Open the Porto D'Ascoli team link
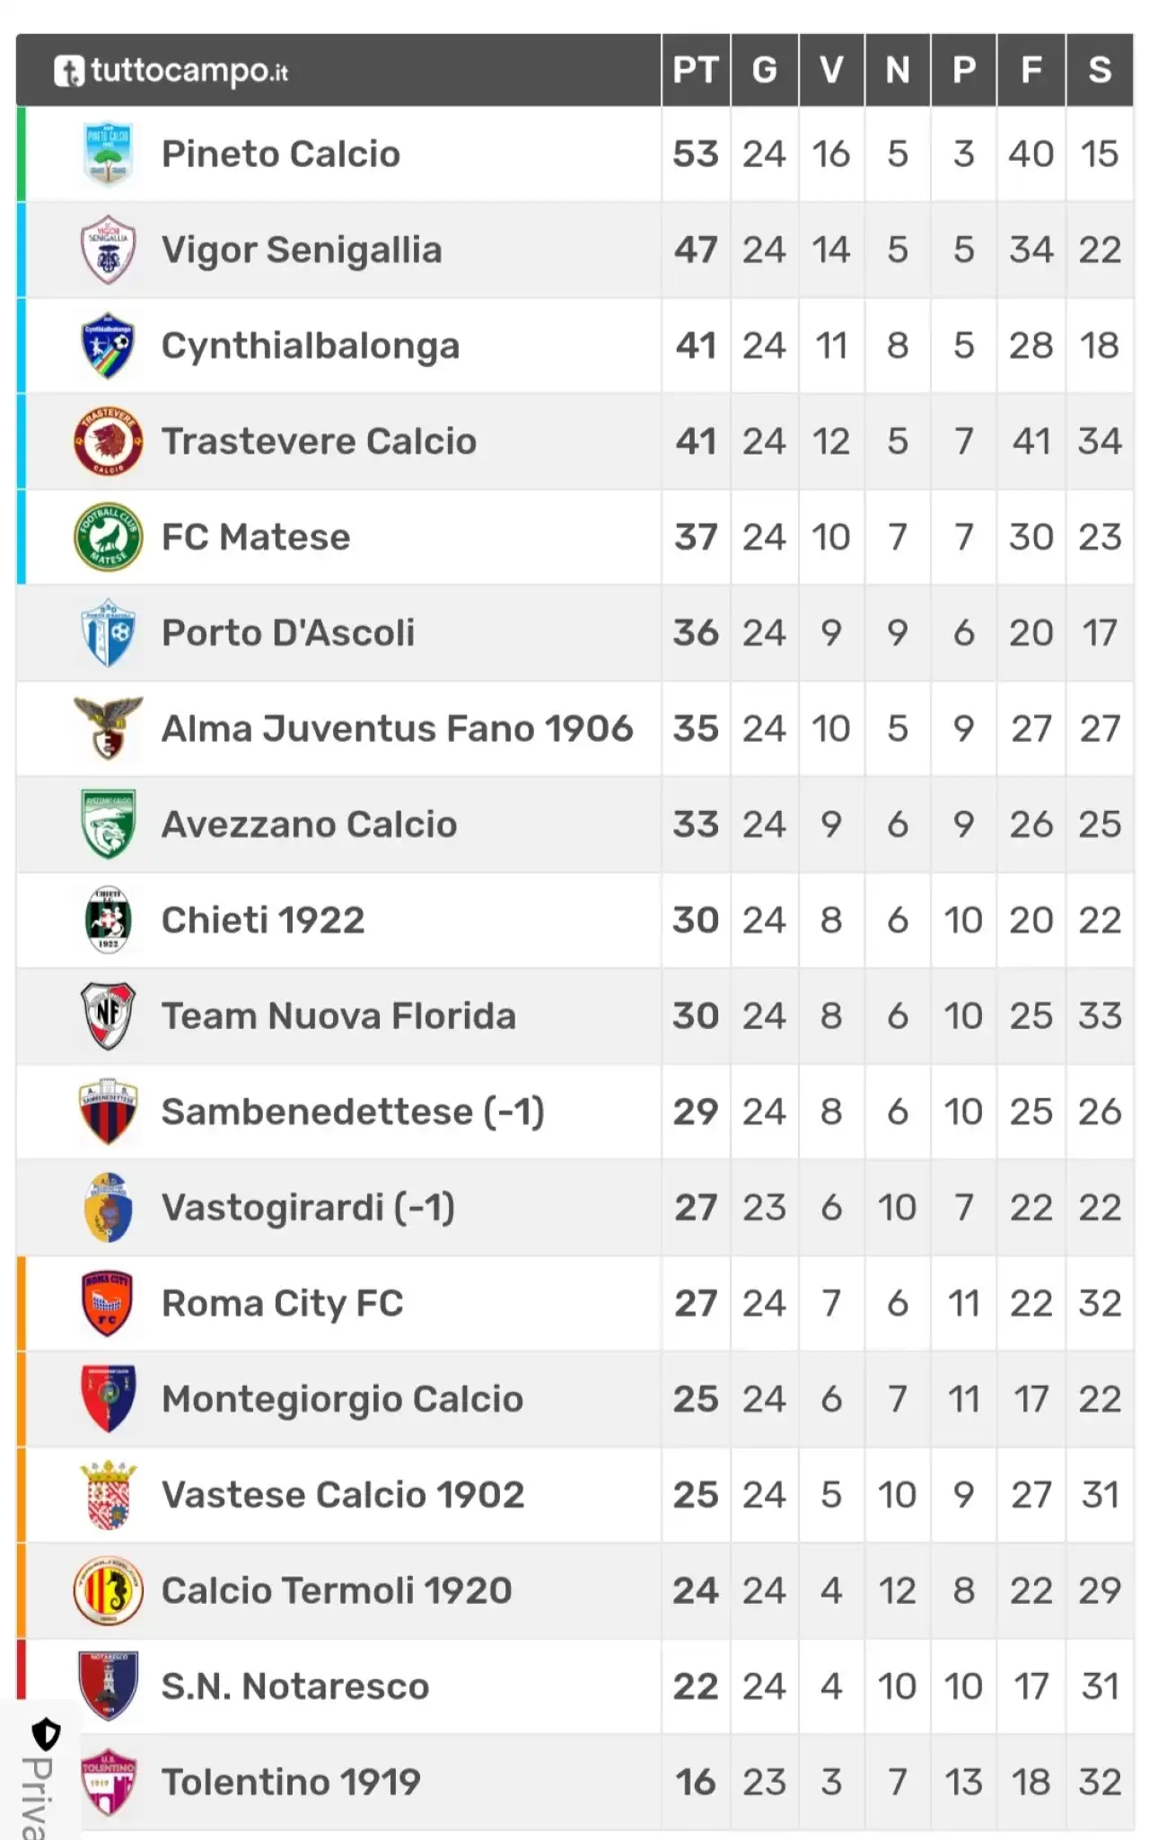Viewport: 1149px width, 1840px height. tap(288, 633)
